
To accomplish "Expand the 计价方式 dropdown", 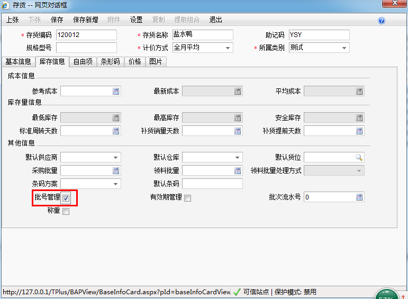I will pyautogui.click(x=229, y=48).
